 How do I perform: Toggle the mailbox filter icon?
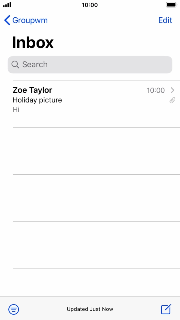pos(13,309)
